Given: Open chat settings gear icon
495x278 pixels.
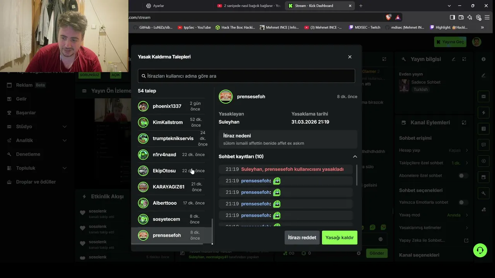Looking at the screenshot, I should click(359, 253).
